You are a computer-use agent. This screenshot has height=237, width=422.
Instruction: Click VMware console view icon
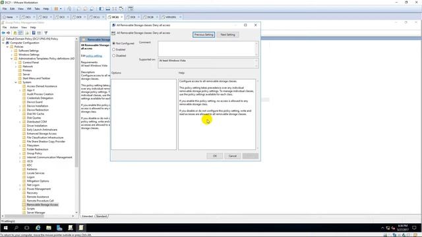pos(131,9)
